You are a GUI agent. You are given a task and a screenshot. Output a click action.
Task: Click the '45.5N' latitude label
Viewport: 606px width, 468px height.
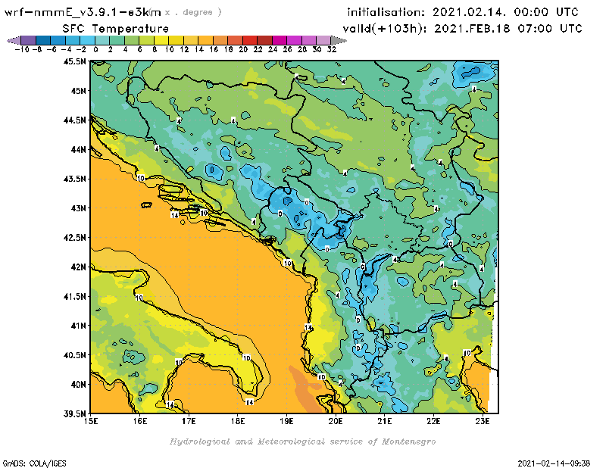pos(74,61)
